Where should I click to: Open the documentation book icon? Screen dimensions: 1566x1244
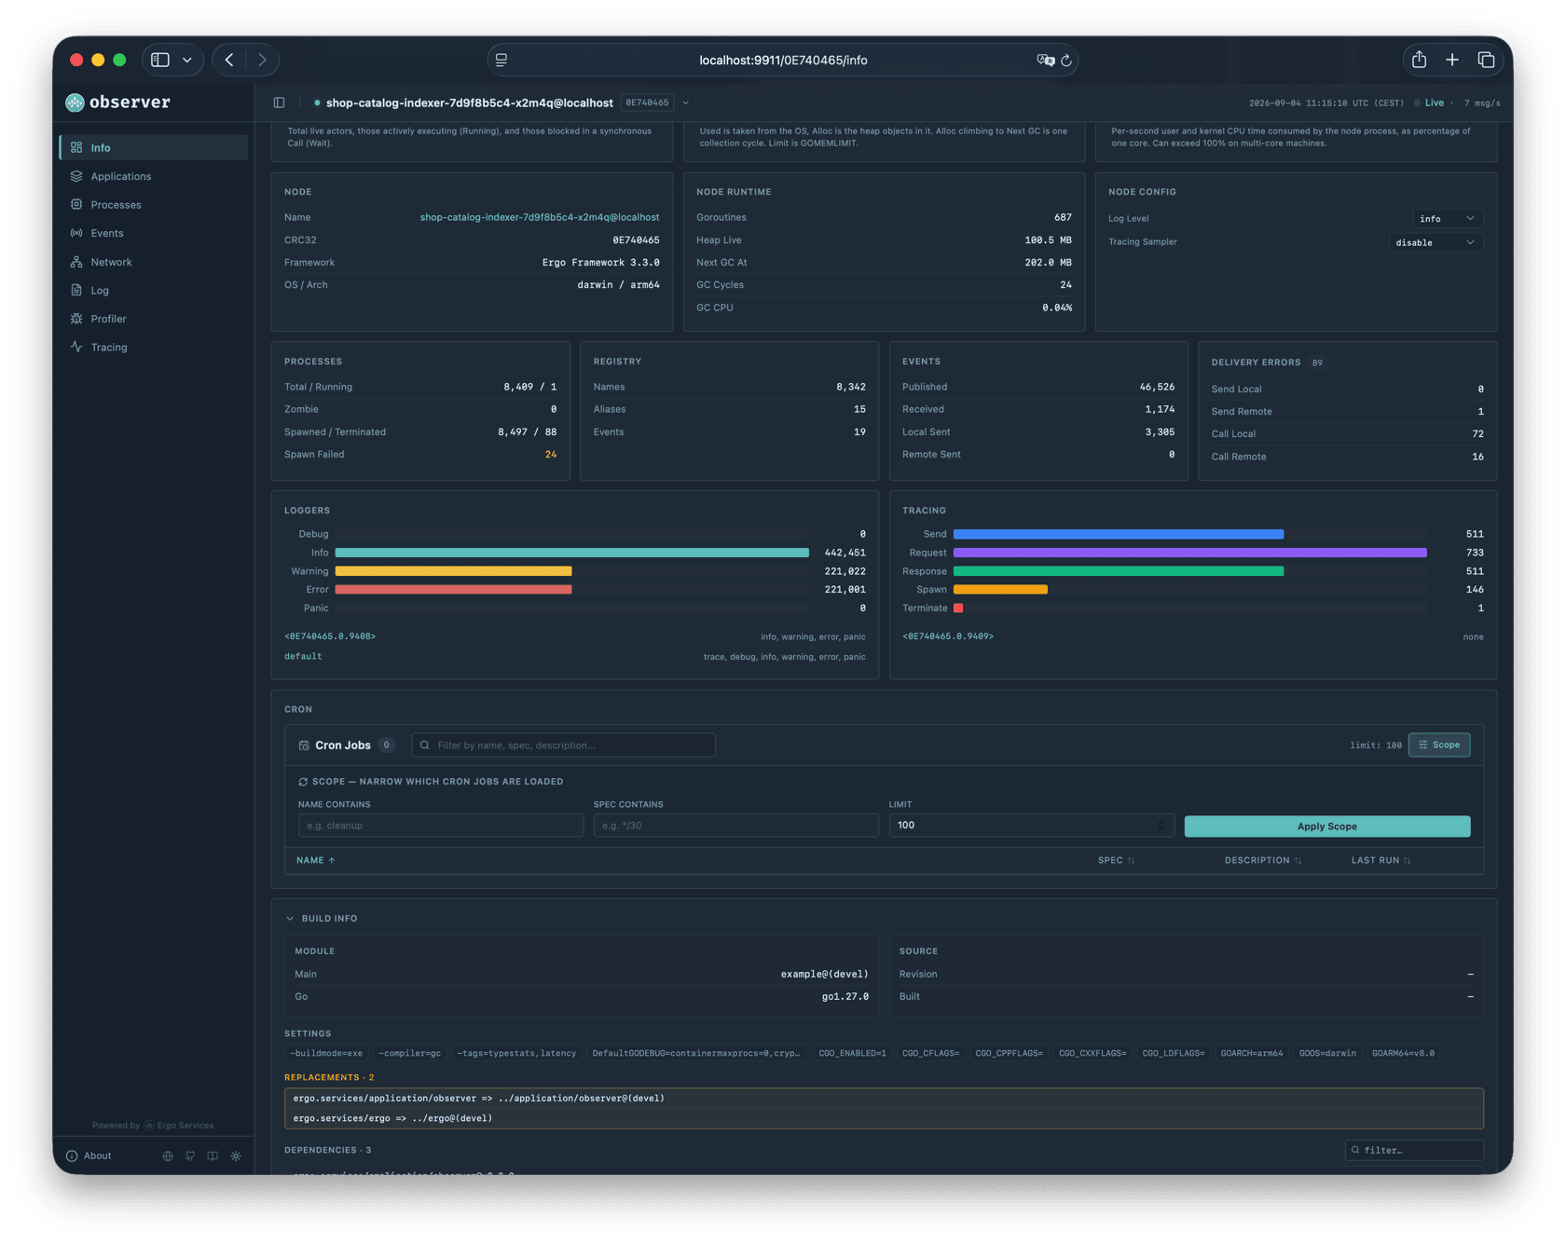click(x=213, y=1155)
